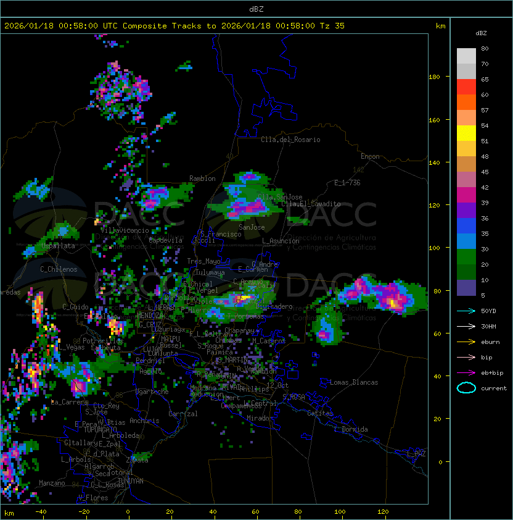Click the 'Ugarteche' map label
The image size is (513, 520).
(152, 392)
